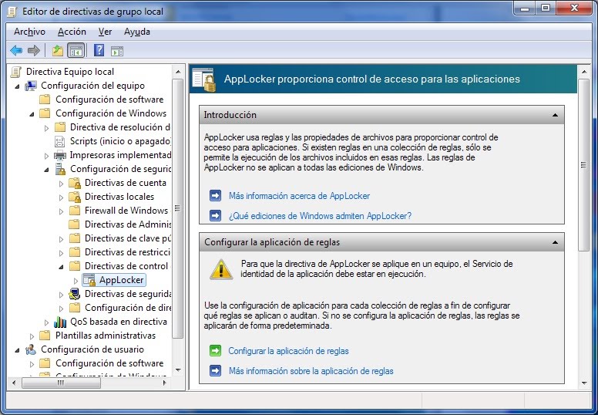The height and width of the screenshot is (415, 598).
Task: Open link ¿Qué ediciones de Windows admiten AppLocker?
Action: click(x=320, y=216)
